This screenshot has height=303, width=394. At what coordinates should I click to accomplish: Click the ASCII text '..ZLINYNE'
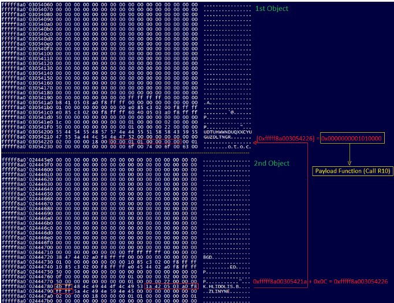coord(220,292)
